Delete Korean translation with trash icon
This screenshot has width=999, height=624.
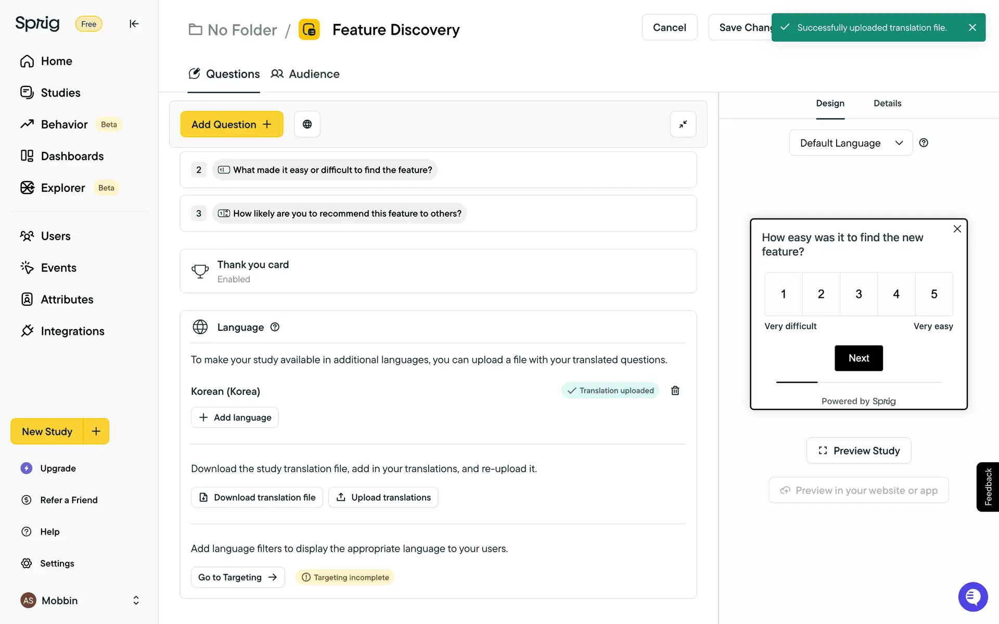675,391
